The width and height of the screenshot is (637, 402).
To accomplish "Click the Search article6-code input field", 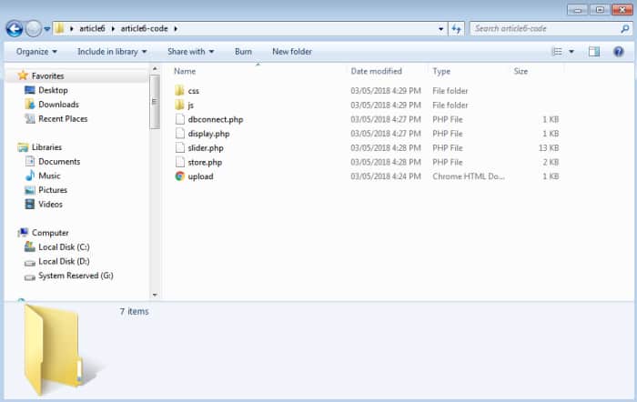I will pyautogui.click(x=544, y=29).
